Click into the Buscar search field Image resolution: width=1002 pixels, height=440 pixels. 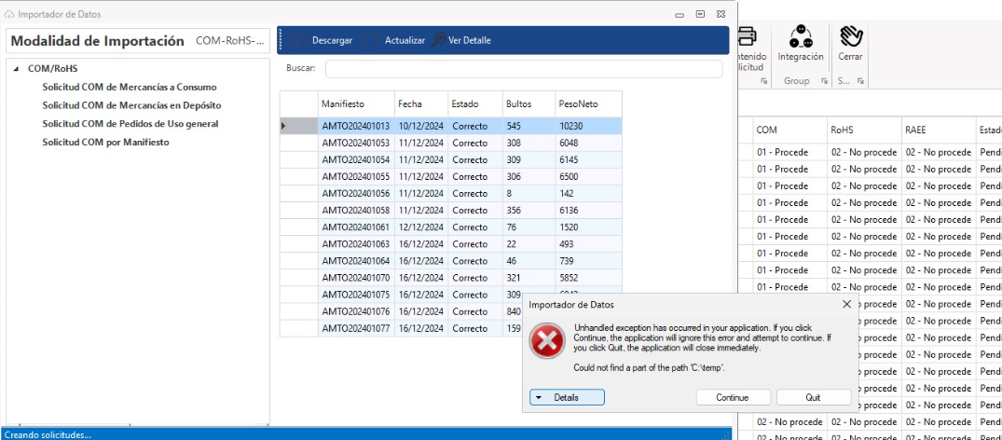coord(523,68)
